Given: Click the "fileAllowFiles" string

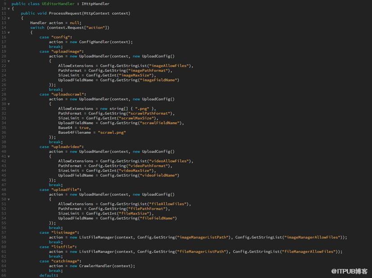Looking at the screenshot, I should 168,204.
